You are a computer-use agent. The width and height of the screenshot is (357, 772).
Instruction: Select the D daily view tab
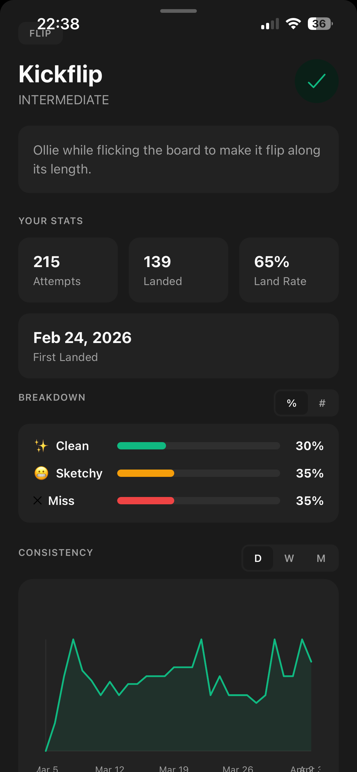(258, 558)
